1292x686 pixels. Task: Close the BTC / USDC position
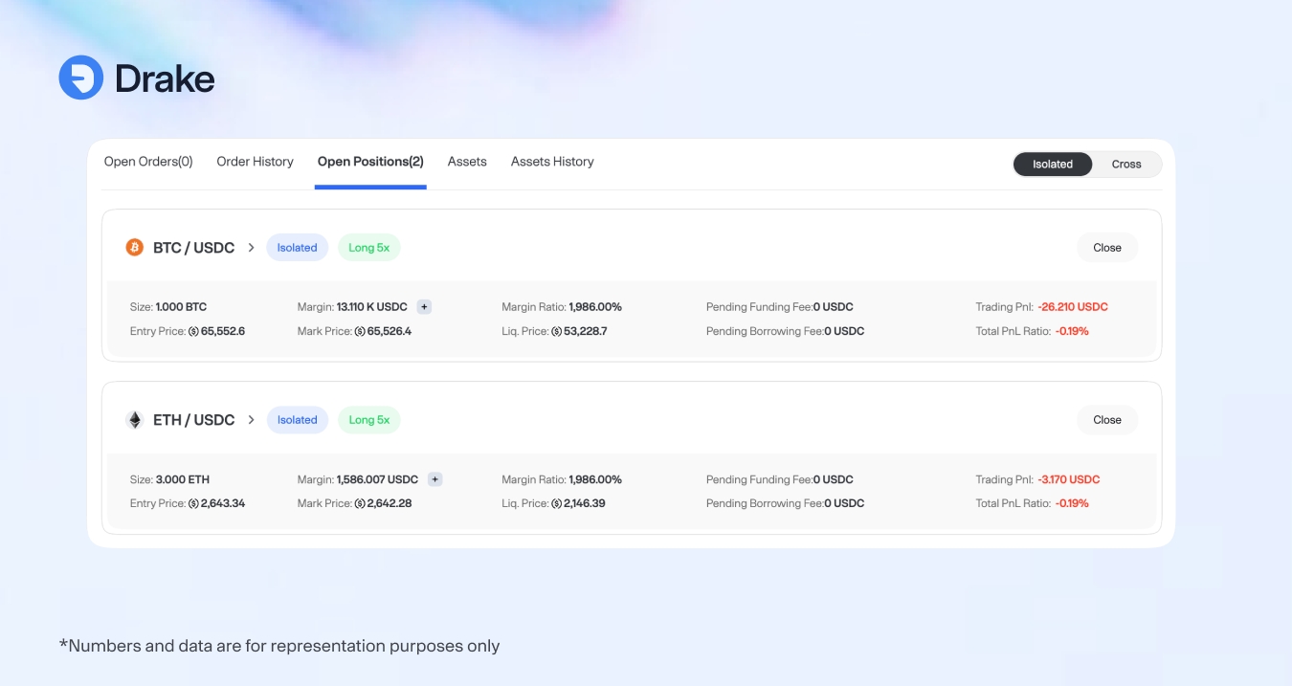1106,248
